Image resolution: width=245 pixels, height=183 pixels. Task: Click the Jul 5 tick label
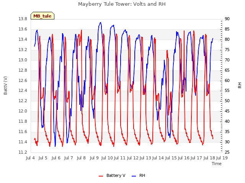43,158
